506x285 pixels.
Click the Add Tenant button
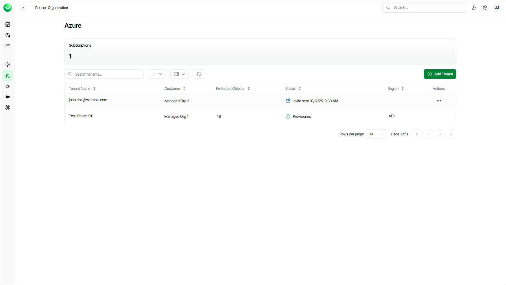[x=440, y=74]
